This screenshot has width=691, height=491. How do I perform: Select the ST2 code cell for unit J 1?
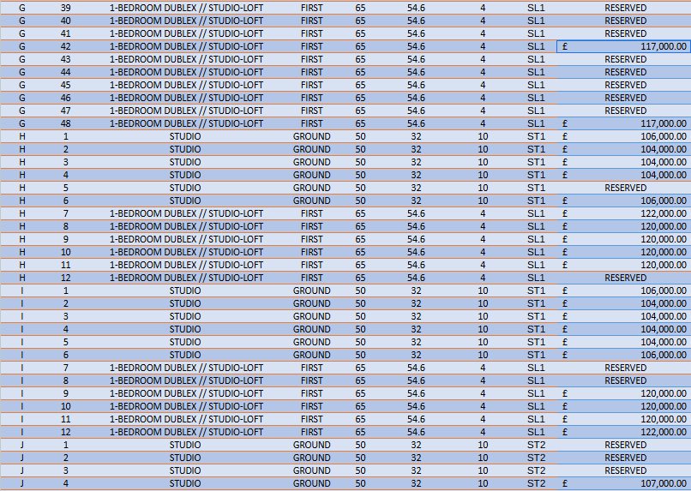(x=536, y=445)
